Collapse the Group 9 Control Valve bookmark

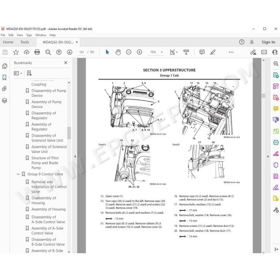click(x=18, y=174)
